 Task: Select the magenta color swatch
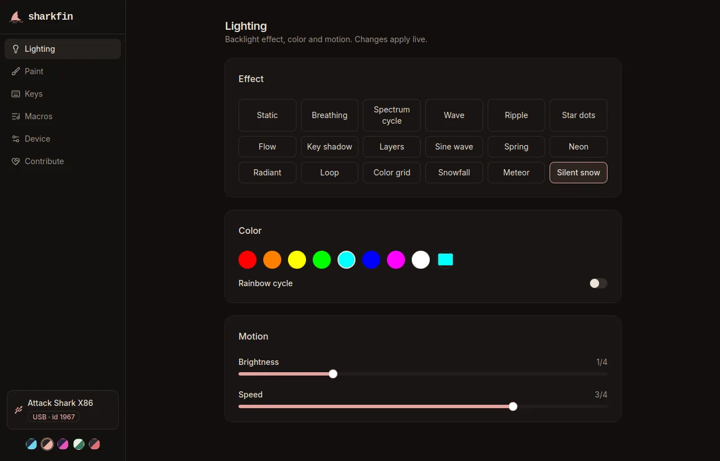(396, 260)
